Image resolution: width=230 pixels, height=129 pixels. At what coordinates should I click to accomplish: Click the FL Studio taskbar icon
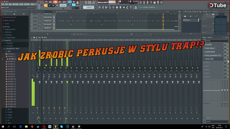click(x=56, y=126)
